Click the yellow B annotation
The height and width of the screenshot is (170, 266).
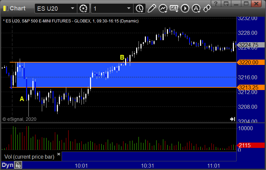[x=122, y=57]
